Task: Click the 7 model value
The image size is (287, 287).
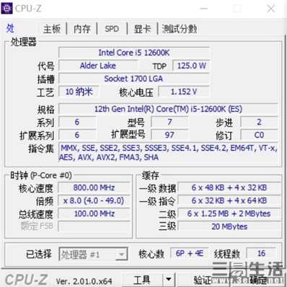Action: point(169,122)
